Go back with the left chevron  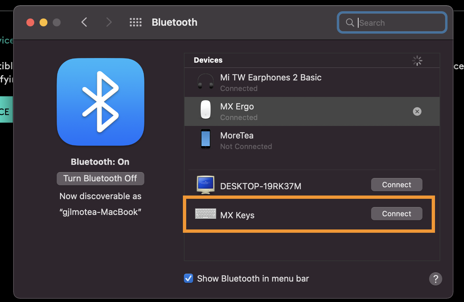(84, 22)
